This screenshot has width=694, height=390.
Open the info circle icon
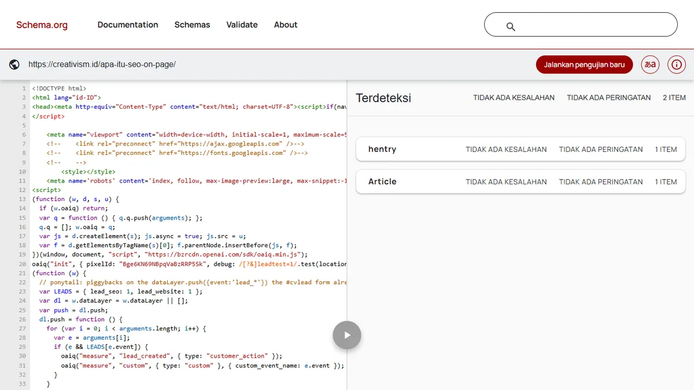pos(677,64)
